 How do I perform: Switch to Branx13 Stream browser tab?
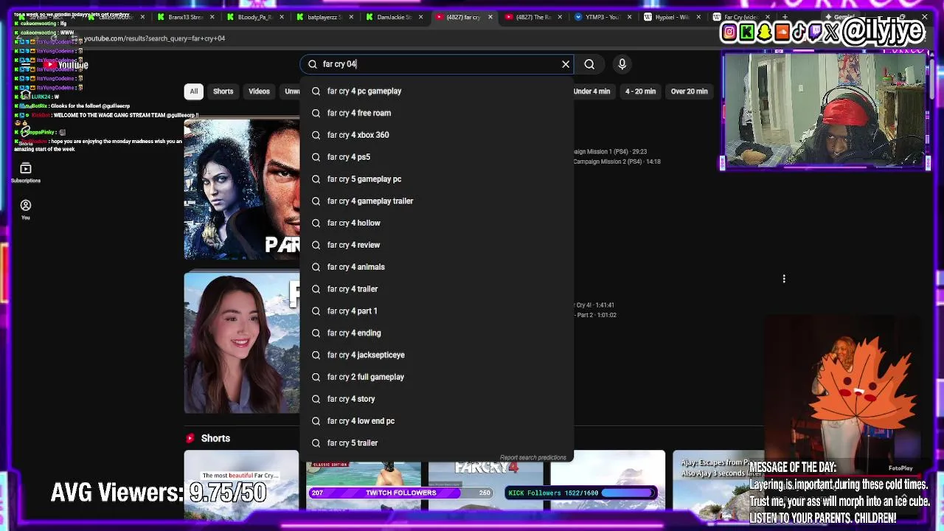point(186,17)
